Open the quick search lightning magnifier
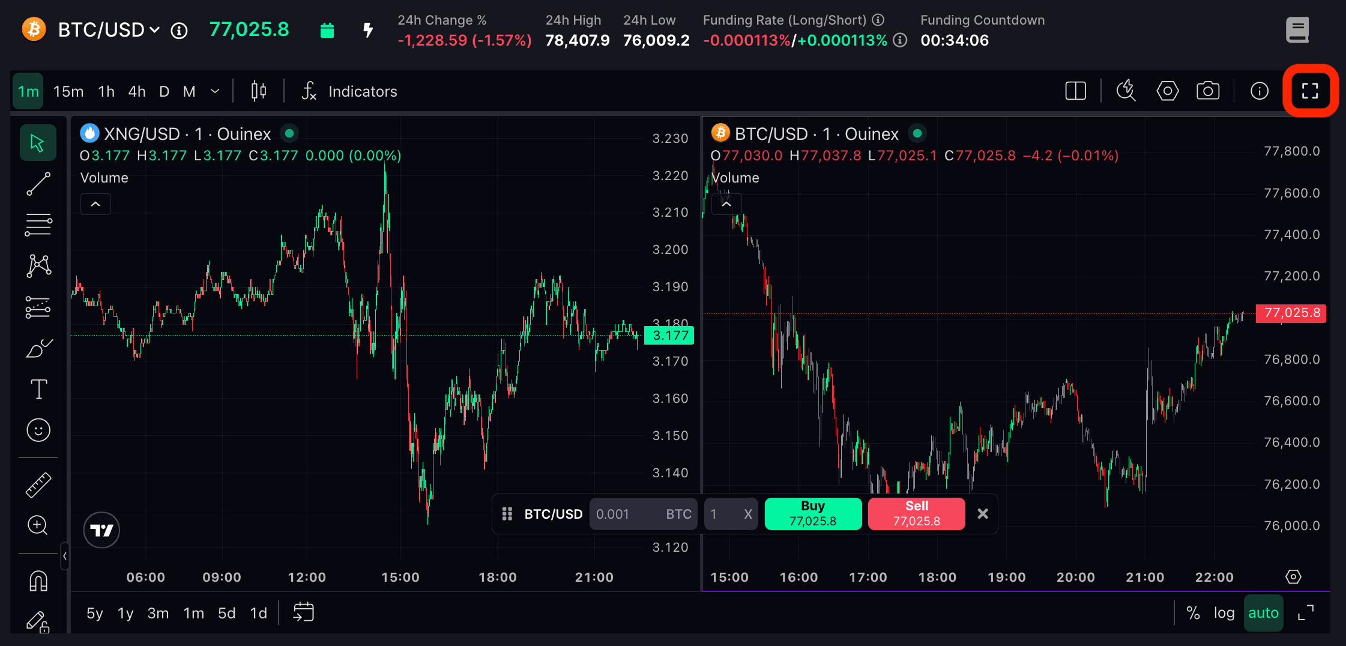The width and height of the screenshot is (1346, 646). pos(1126,91)
